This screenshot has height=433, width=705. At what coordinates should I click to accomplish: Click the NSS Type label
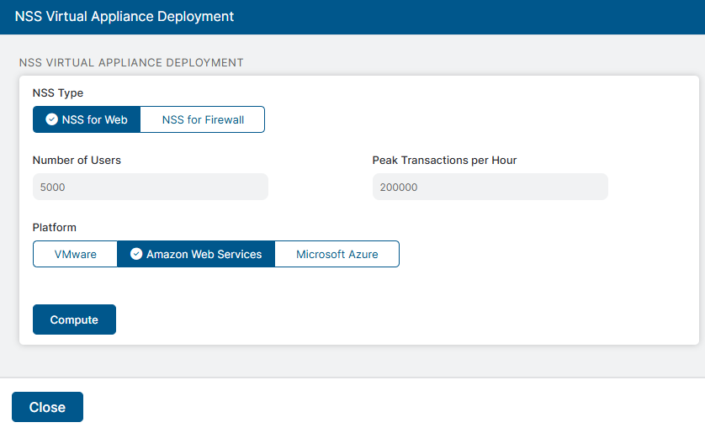pos(58,93)
